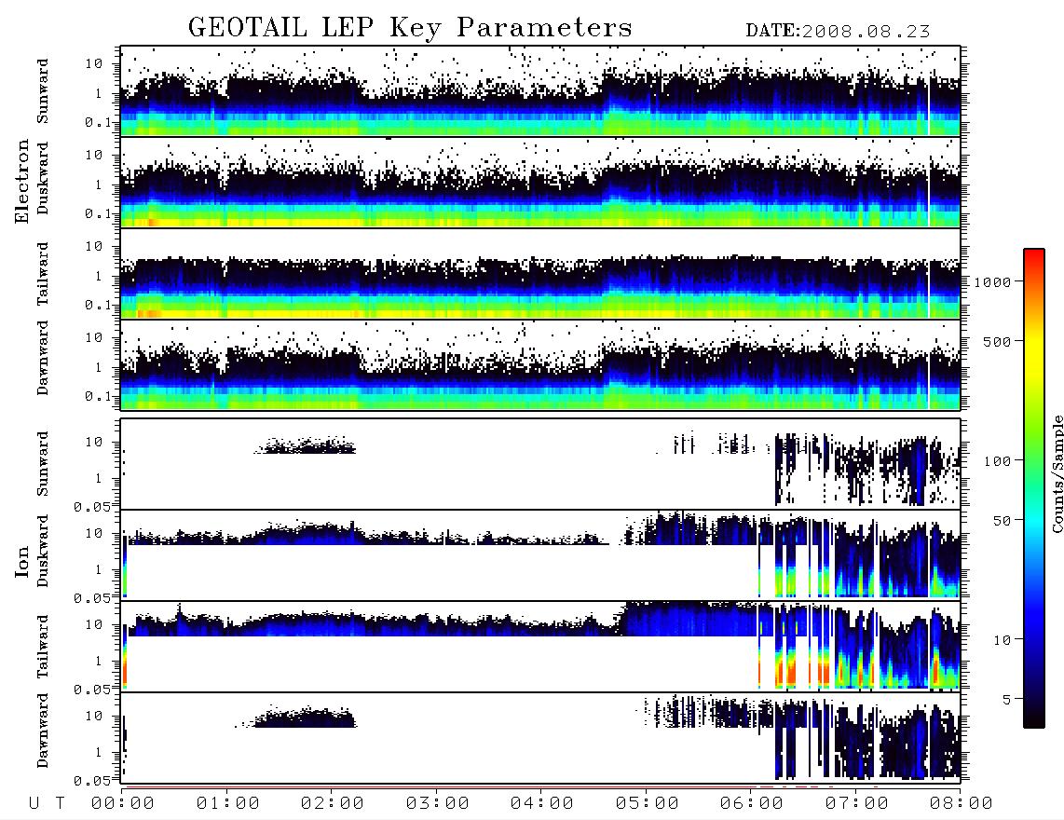Select the Ion "Sunward" axis label
The width and height of the screenshot is (1064, 820).
pyautogui.click(x=43, y=464)
